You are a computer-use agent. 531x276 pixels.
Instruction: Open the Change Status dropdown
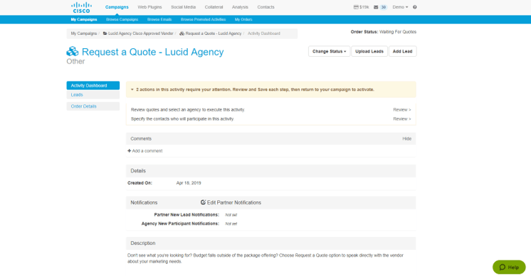(329, 51)
